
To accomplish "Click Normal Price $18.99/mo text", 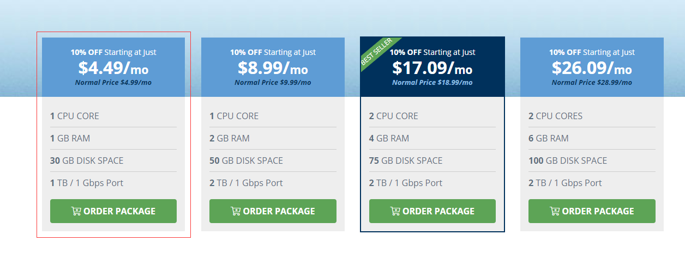I will coord(432,83).
